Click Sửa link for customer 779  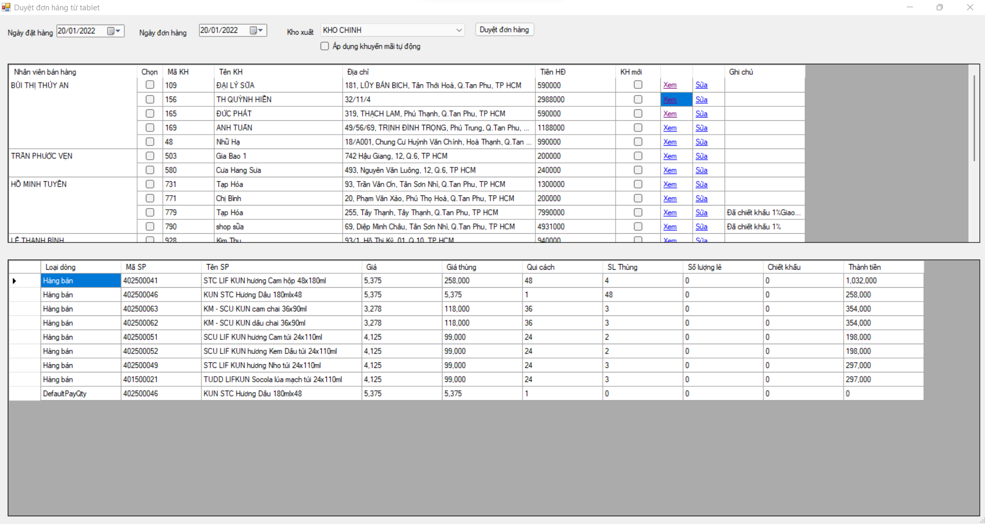[x=702, y=213]
